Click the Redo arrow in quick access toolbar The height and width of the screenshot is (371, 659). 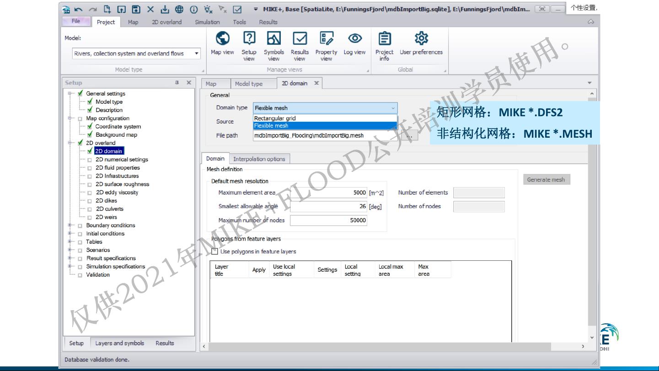[x=93, y=9]
